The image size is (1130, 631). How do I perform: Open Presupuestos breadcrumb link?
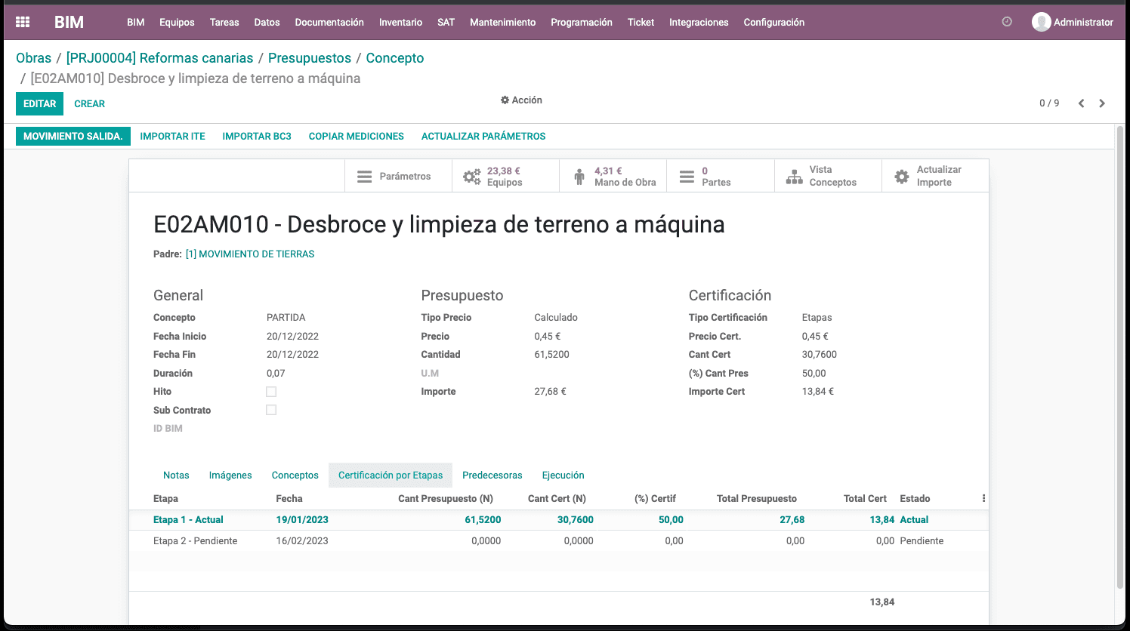(x=310, y=58)
